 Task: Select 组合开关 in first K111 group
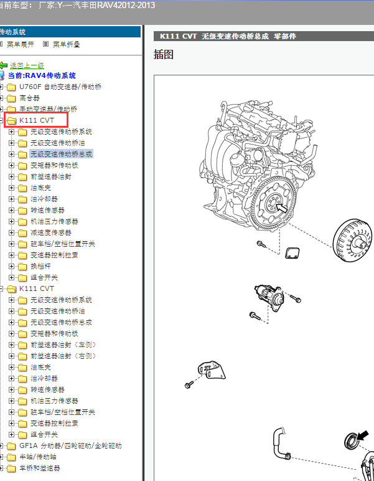(44, 278)
